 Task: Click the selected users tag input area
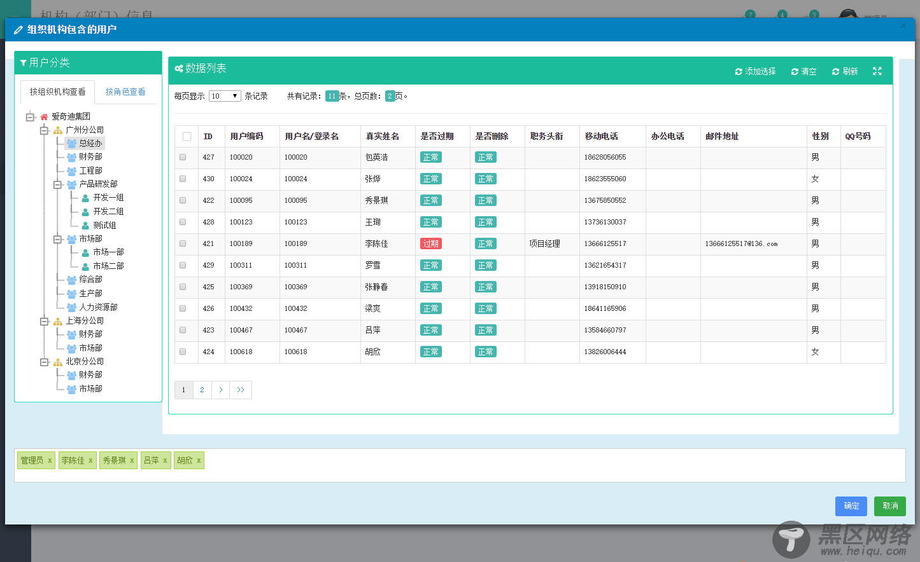pyautogui.click(x=460, y=465)
